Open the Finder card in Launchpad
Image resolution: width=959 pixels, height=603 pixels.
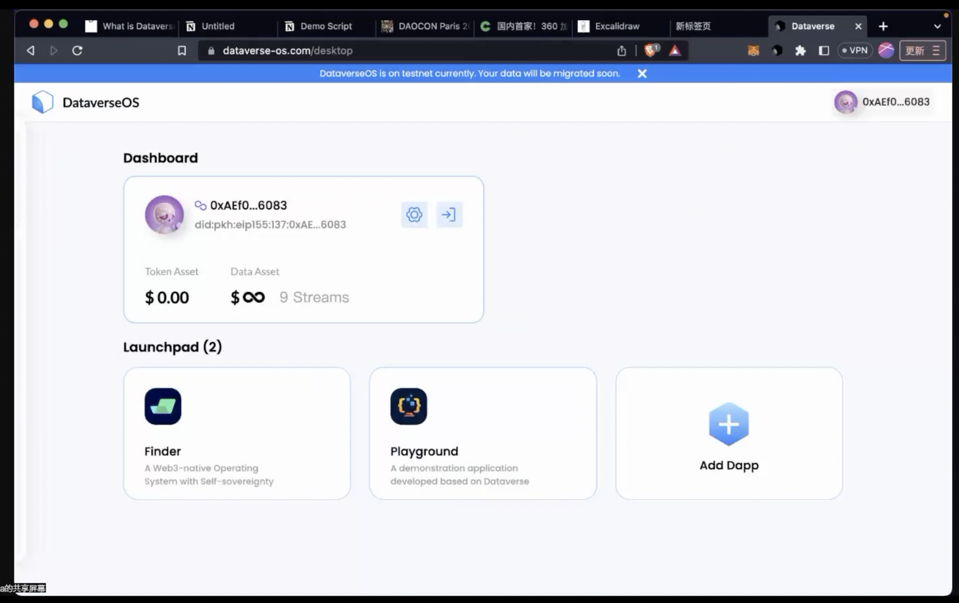237,433
